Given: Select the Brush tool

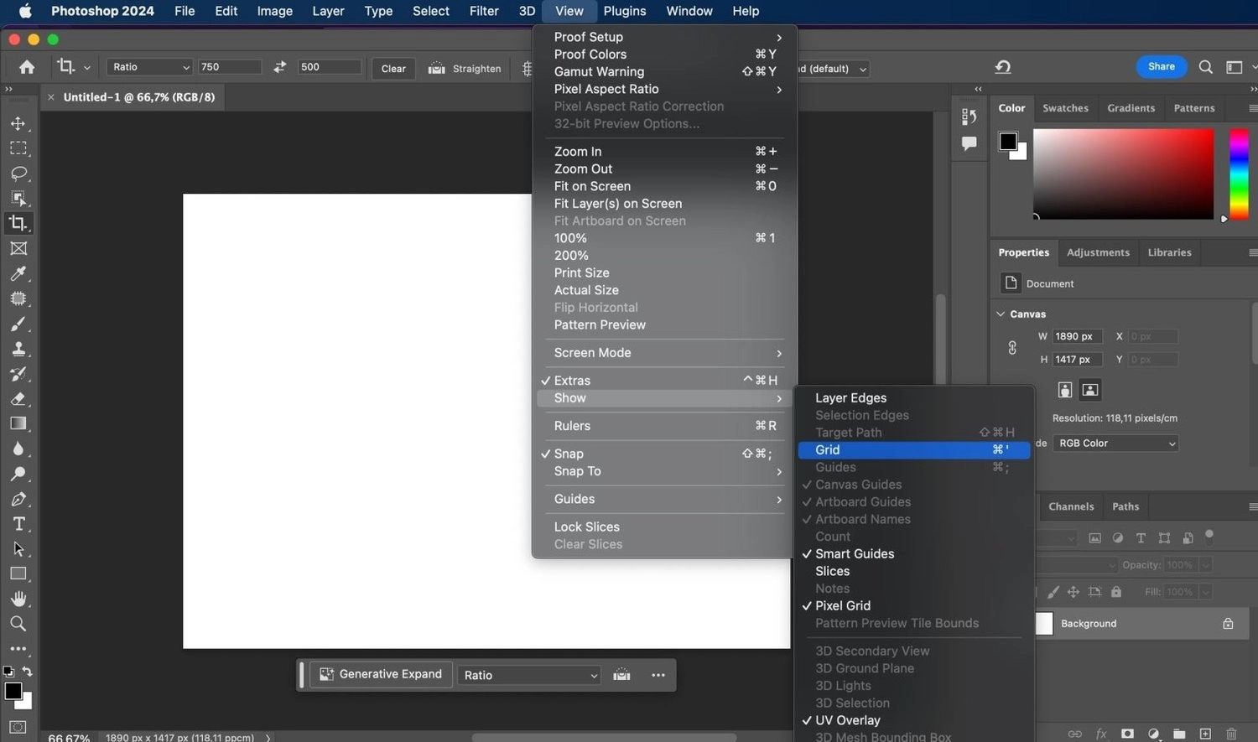Looking at the screenshot, I should pos(18,324).
